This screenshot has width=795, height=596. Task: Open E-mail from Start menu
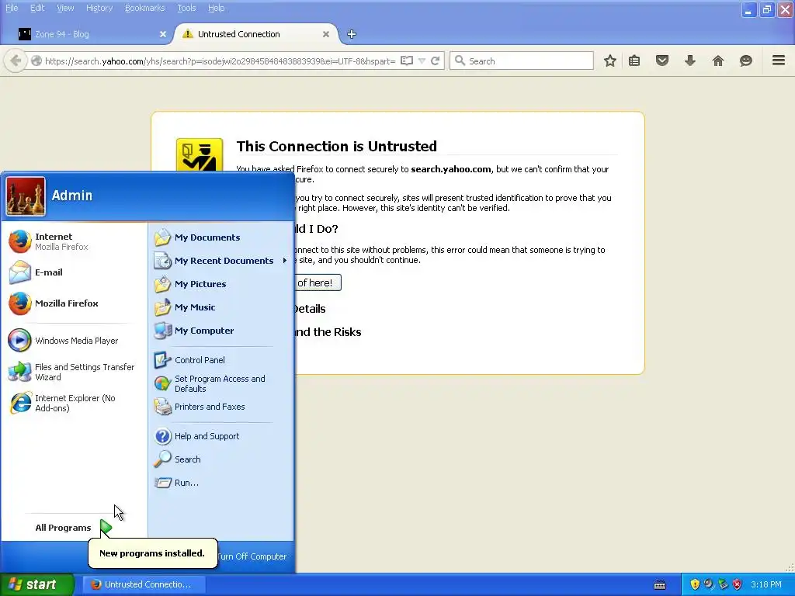coord(75,272)
